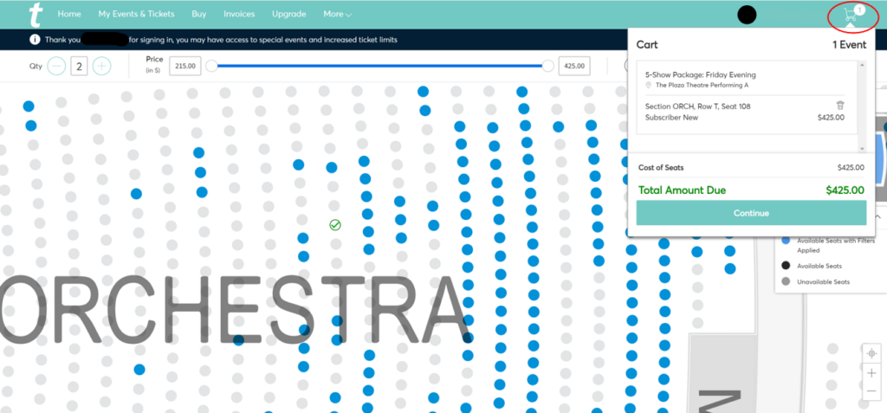This screenshot has height=413, width=887.
Task: Navigate to the Home tab
Action: click(x=69, y=15)
